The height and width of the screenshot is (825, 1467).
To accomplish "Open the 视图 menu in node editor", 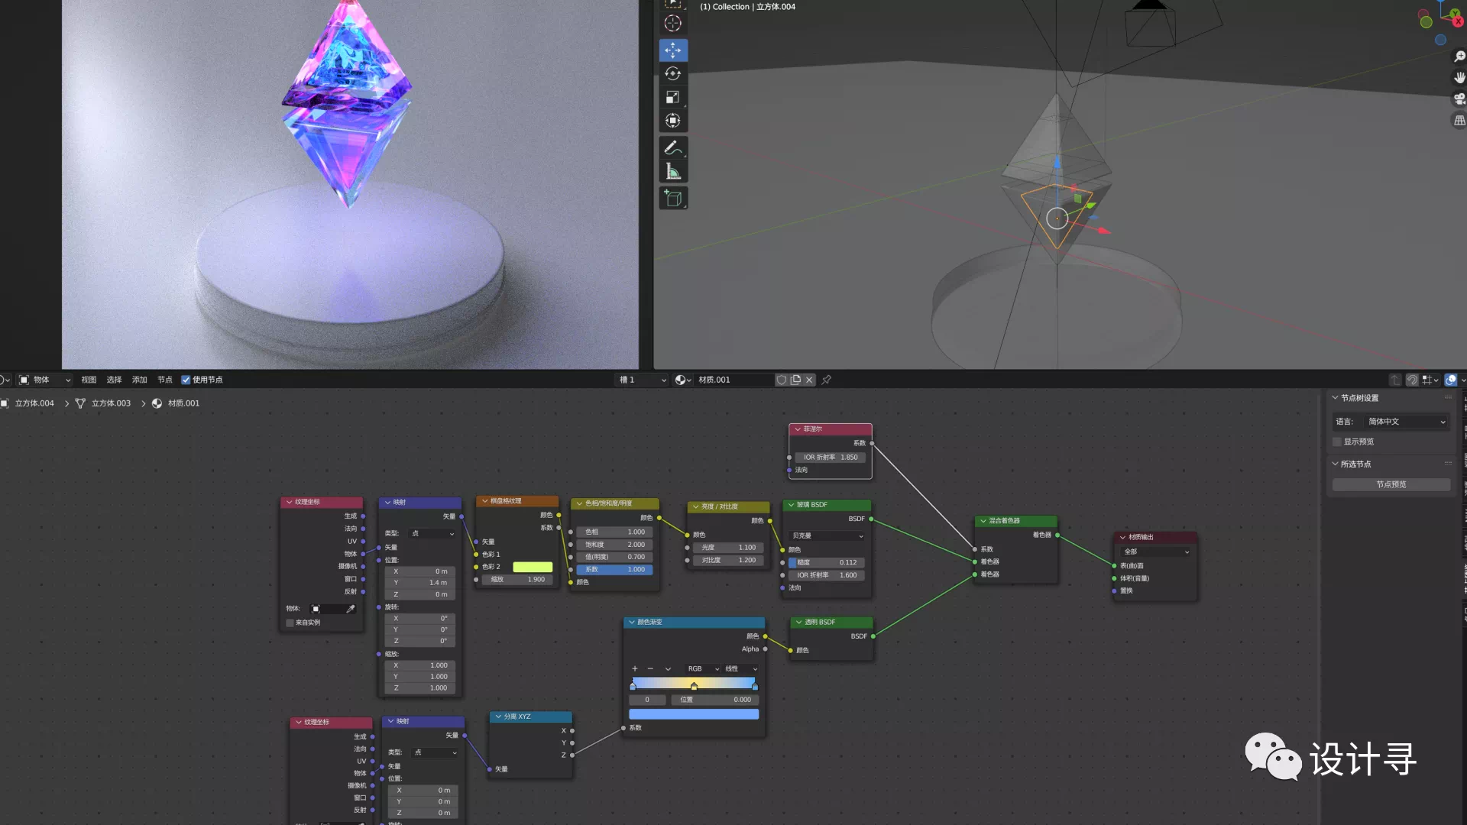I will pyautogui.click(x=89, y=380).
